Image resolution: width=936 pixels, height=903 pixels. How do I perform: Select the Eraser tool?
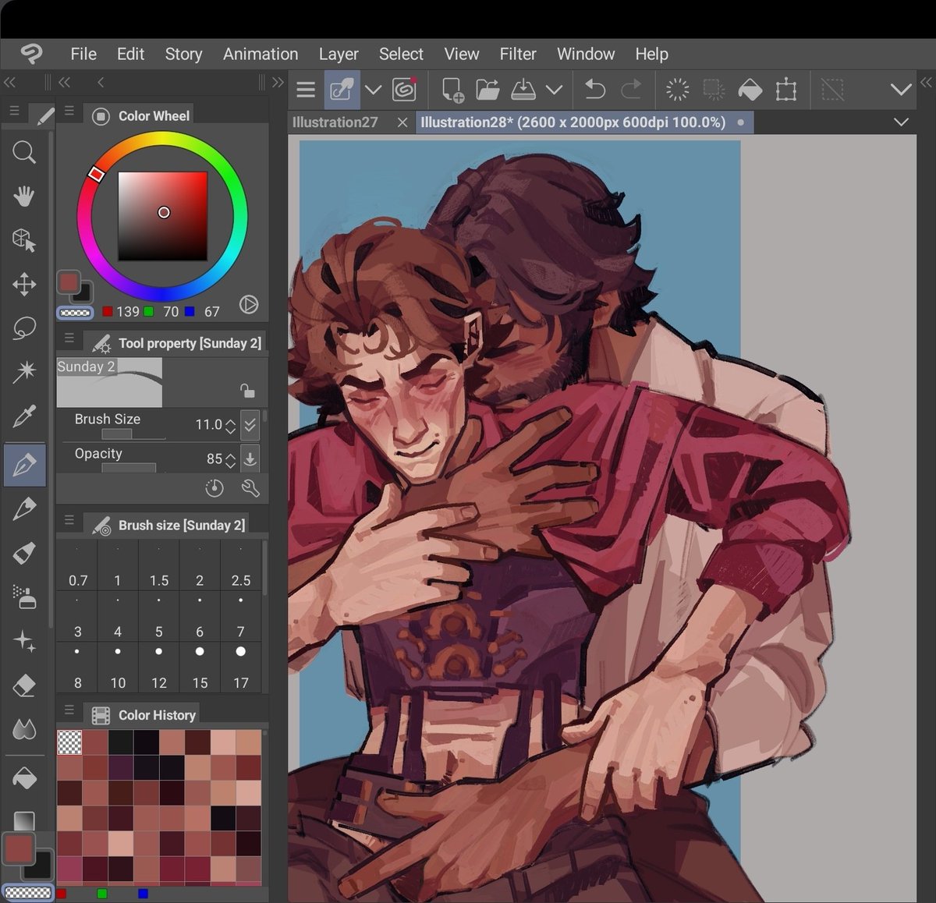pos(24,685)
